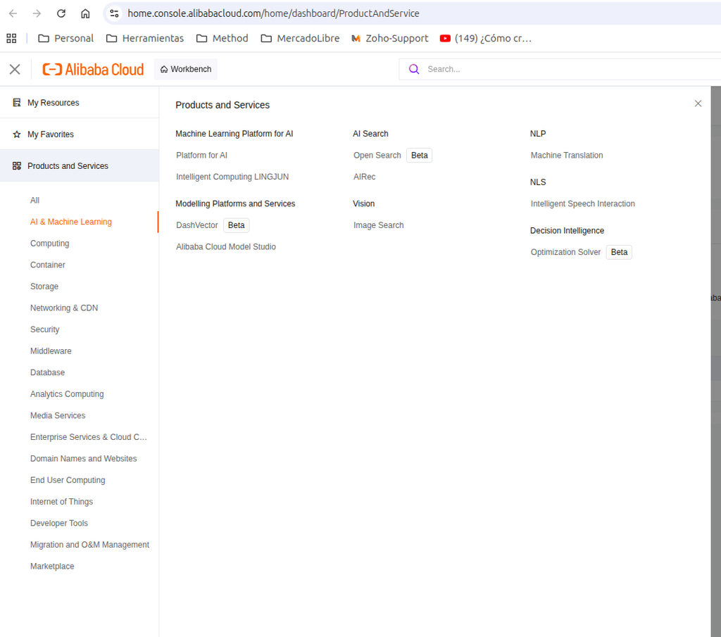721x637 pixels.
Task: Select Products and Services in the sidebar
Action: click(x=80, y=166)
